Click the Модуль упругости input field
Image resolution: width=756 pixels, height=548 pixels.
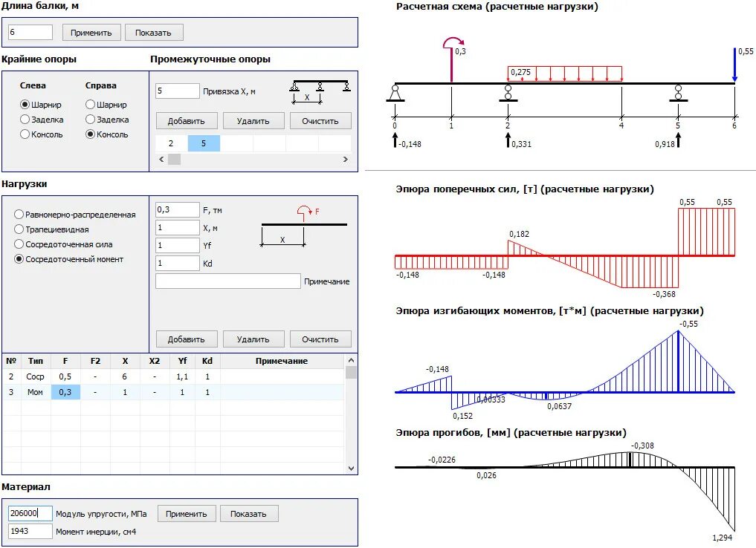pyautogui.click(x=30, y=513)
